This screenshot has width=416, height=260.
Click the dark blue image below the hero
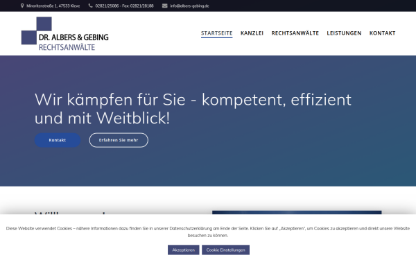click(297, 213)
